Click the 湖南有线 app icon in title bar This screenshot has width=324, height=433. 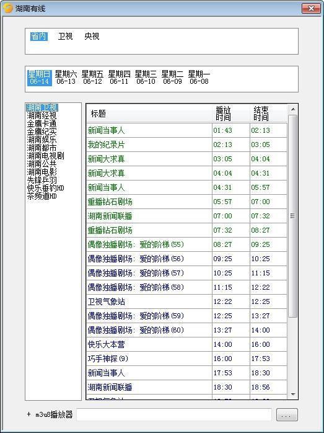tap(7, 8)
